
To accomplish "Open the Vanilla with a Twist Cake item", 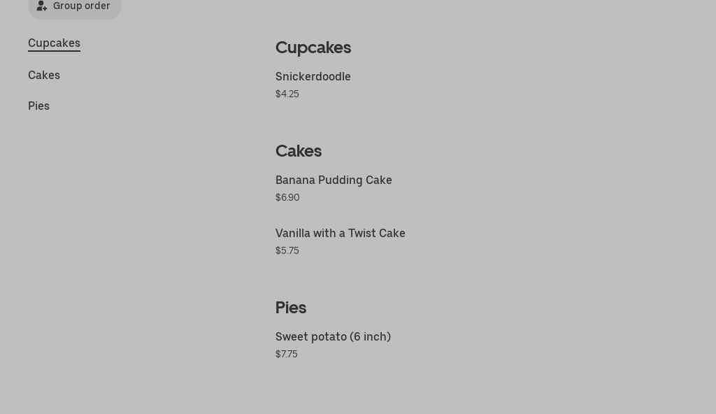I will click(340, 233).
